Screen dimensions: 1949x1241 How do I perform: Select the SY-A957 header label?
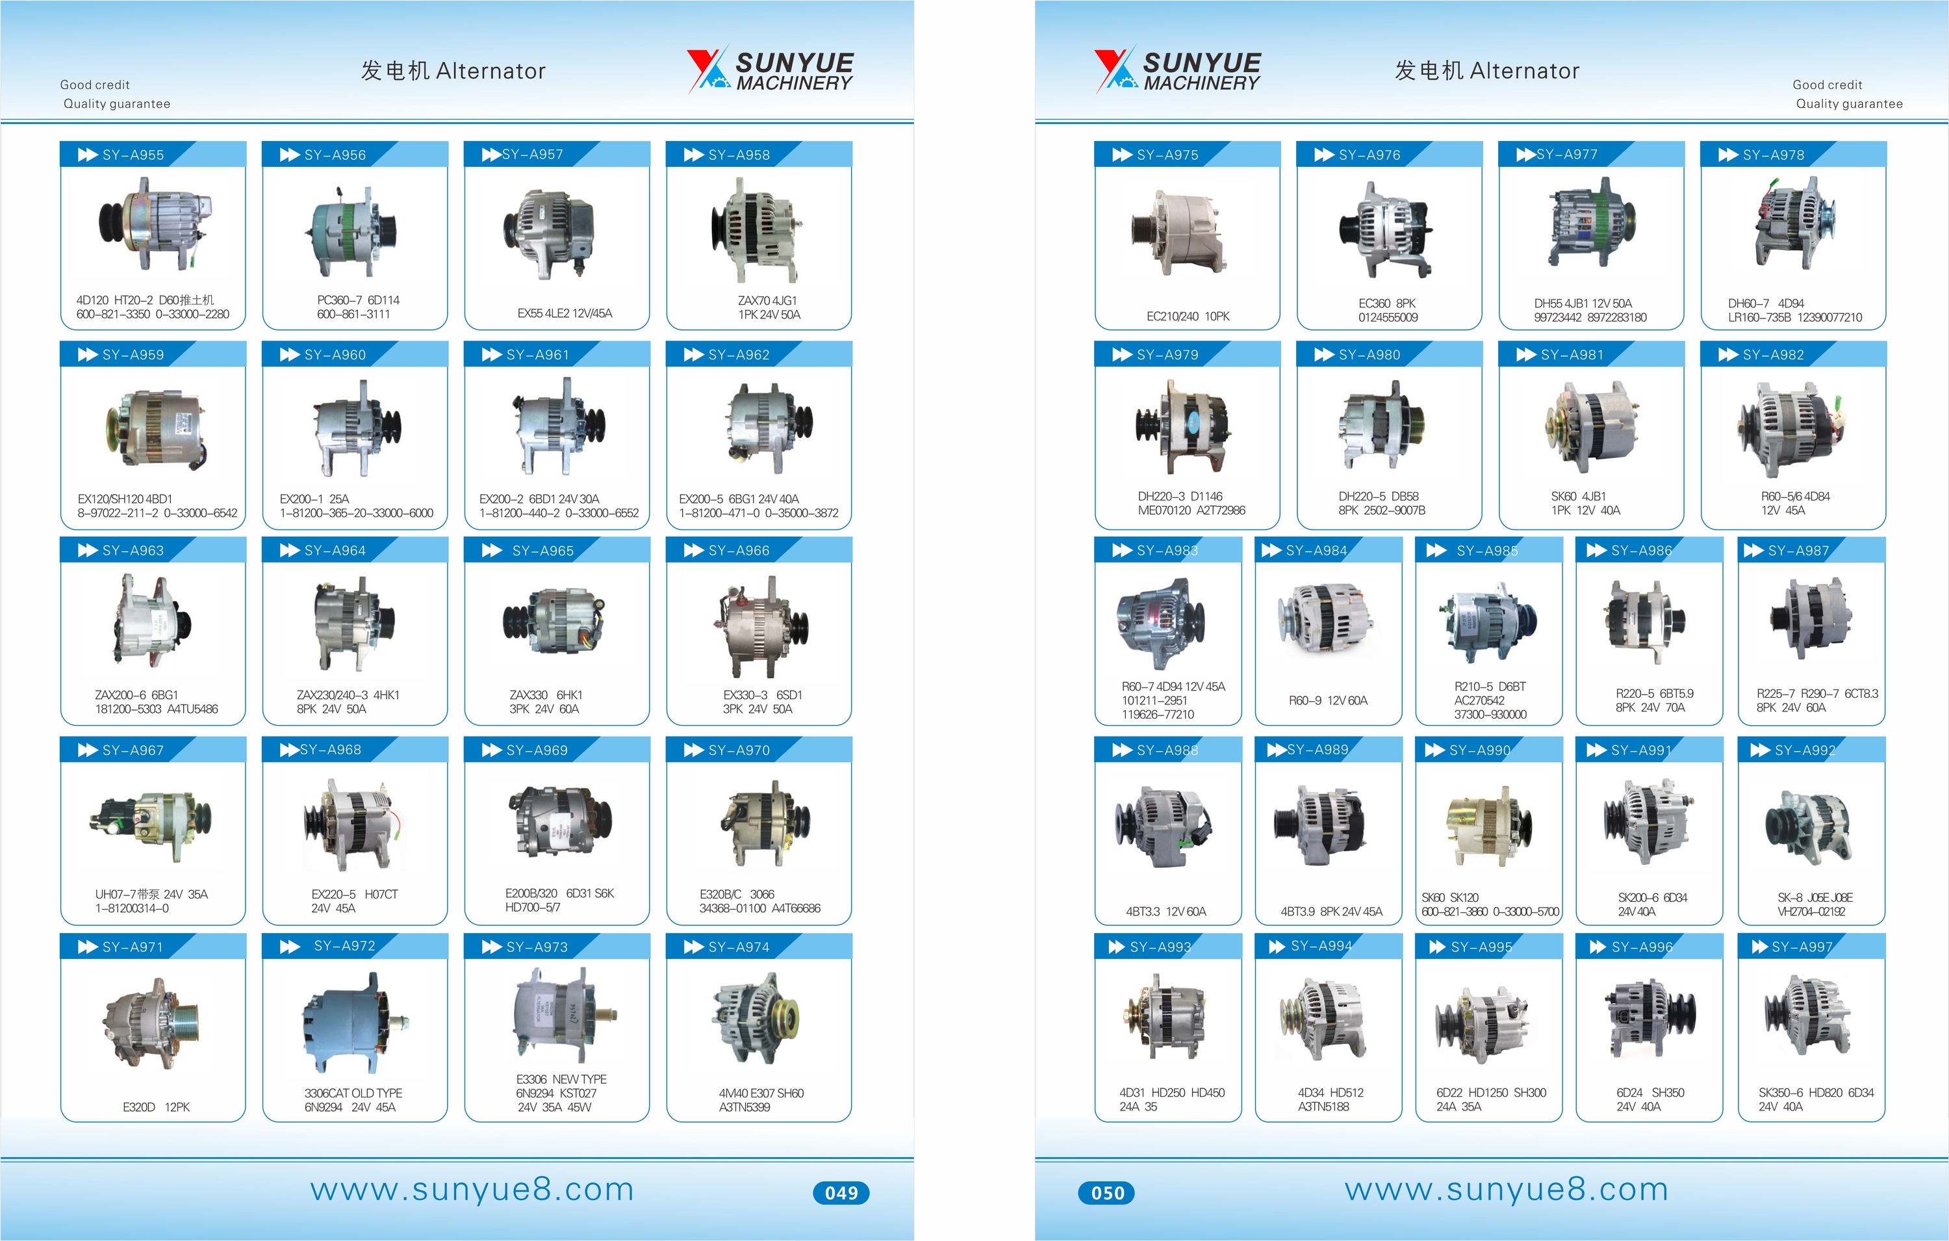[x=533, y=155]
